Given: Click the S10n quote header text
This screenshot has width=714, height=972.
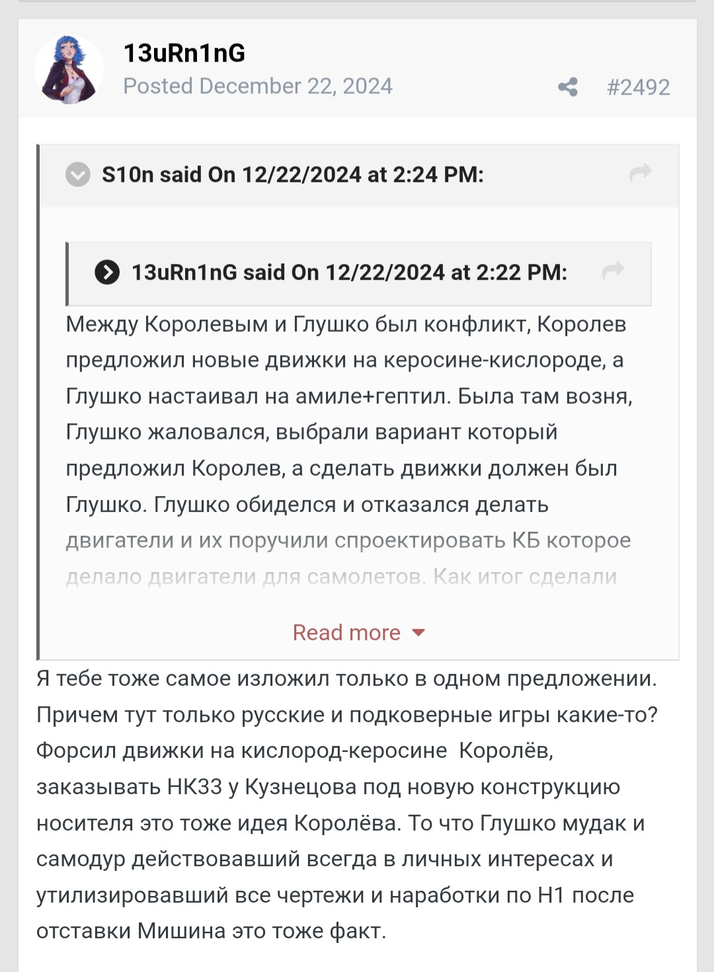Looking at the screenshot, I should (292, 174).
